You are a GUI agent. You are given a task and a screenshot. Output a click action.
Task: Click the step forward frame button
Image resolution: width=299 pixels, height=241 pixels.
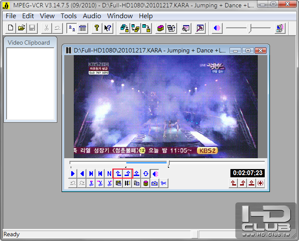pyautogui.click(x=91, y=173)
